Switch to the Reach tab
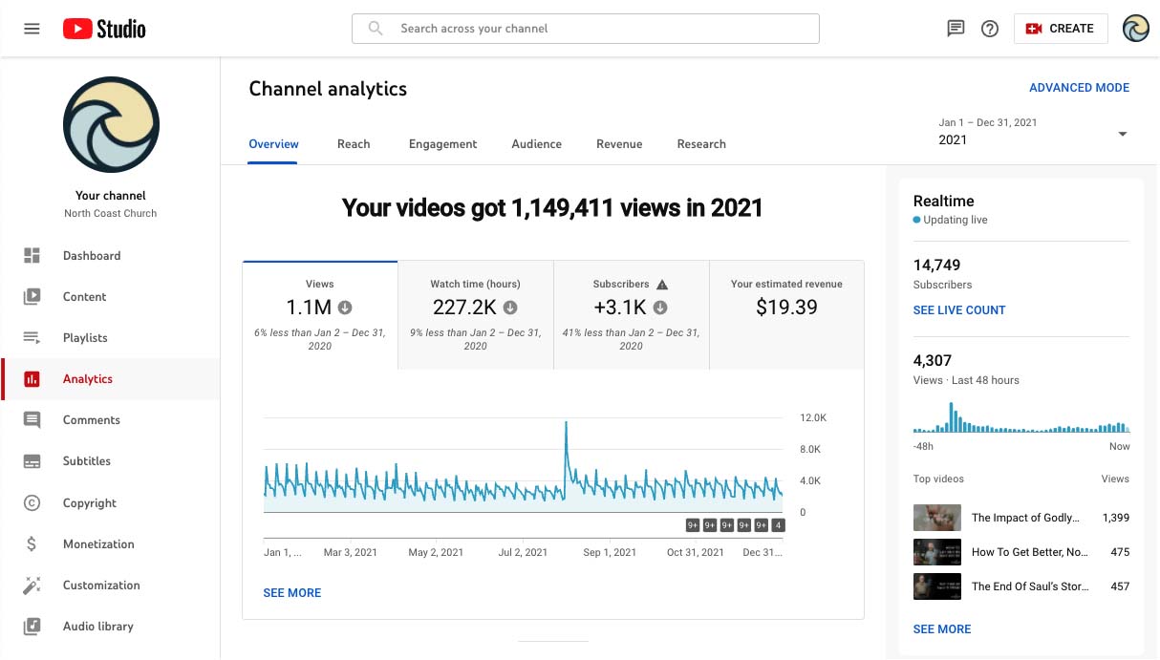 (354, 144)
